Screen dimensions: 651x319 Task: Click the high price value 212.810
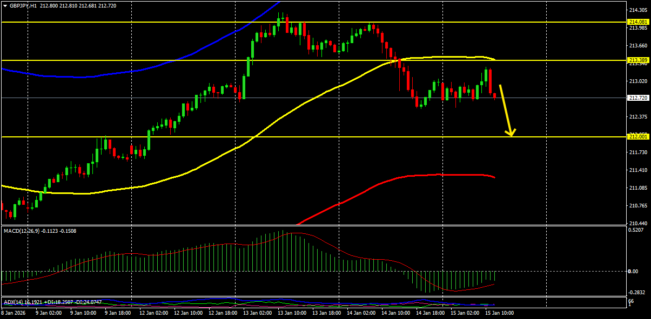click(x=69, y=5)
